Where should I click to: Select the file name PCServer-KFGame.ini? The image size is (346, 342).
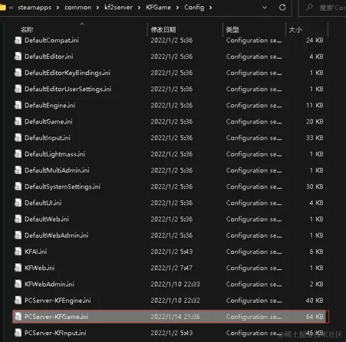pos(56,317)
